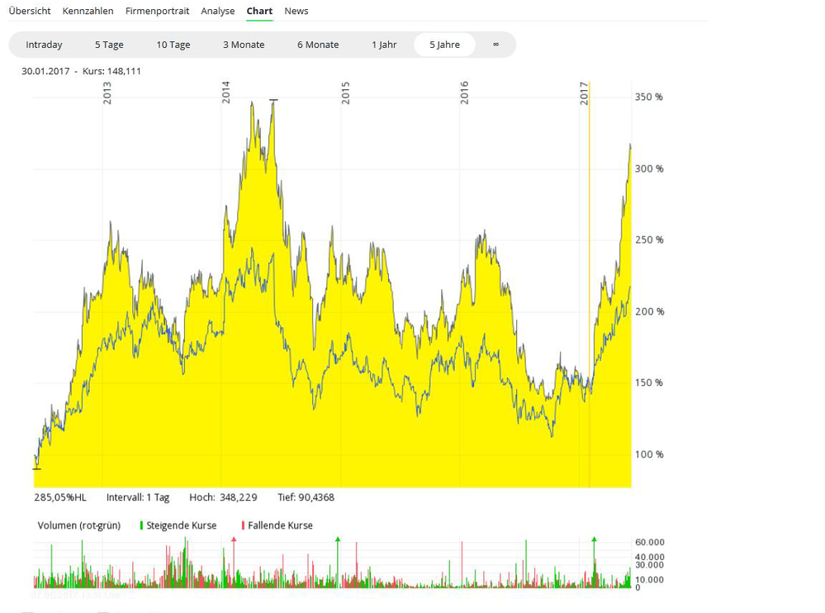
Task: Select the 5 Jahre range button
Action: point(444,45)
